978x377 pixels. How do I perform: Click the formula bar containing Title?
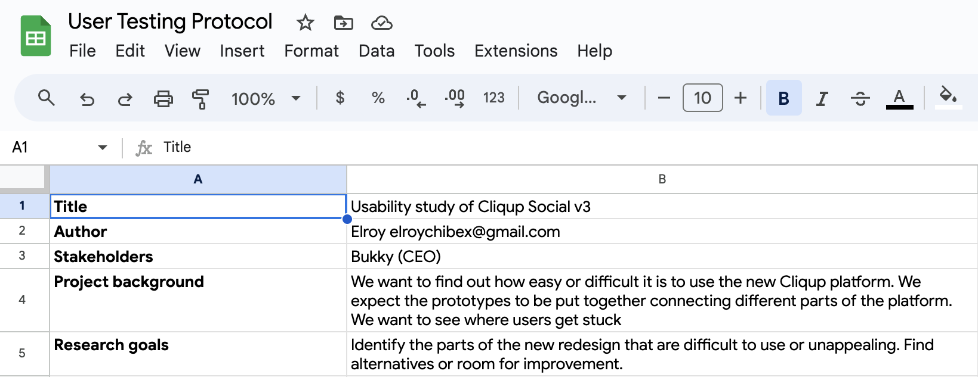point(567,147)
